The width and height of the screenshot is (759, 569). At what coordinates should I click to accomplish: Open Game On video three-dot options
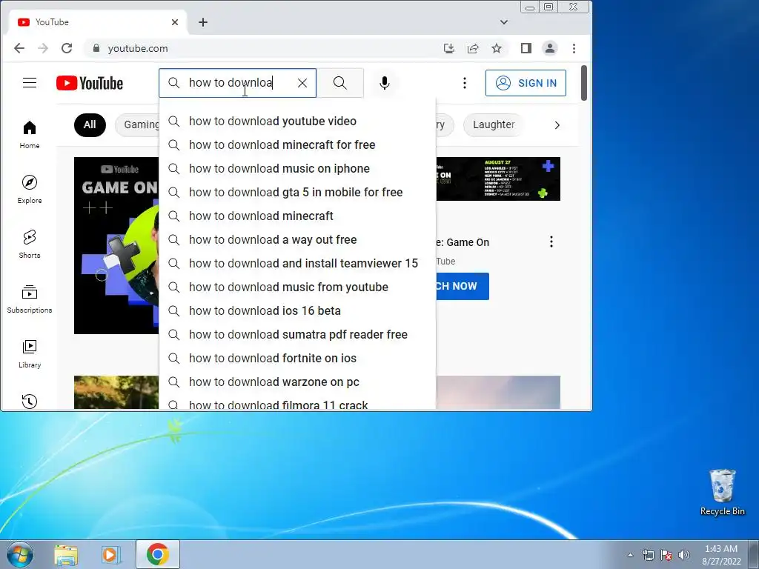click(551, 242)
